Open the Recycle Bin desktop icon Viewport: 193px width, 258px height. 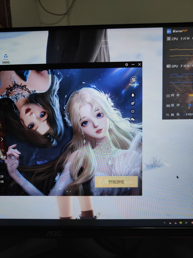tap(6, 58)
